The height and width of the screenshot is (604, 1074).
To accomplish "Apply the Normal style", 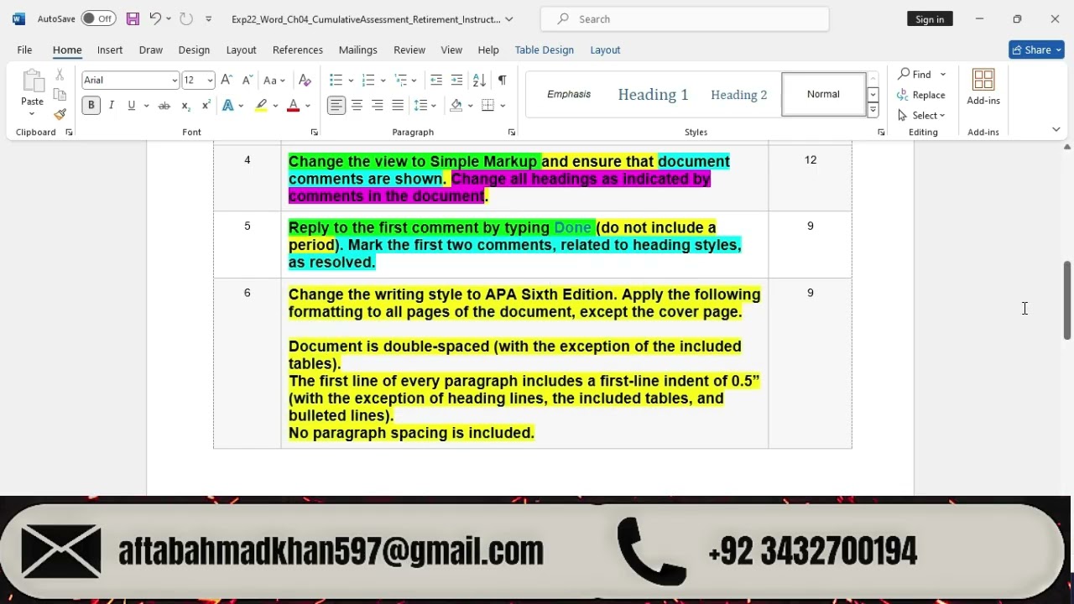I will tap(823, 94).
